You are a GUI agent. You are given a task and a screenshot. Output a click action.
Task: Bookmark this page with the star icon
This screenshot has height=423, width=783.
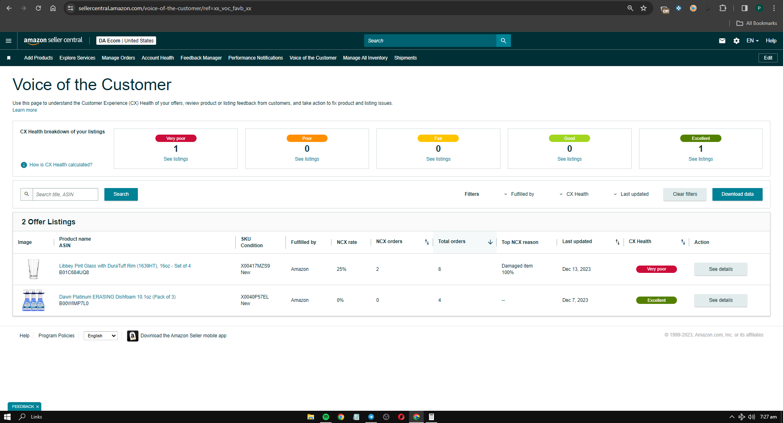click(644, 8)
